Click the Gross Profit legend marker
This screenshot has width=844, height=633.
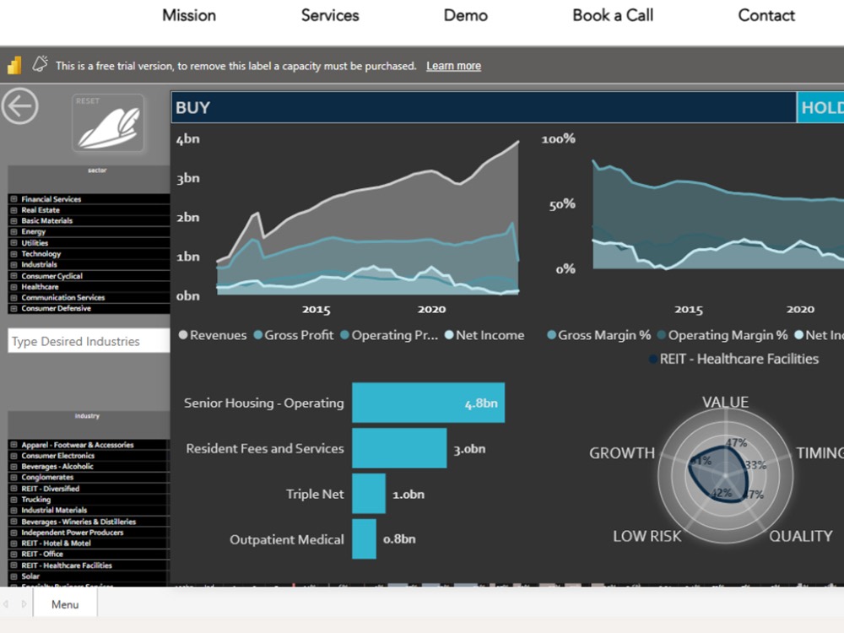[257, 335]
